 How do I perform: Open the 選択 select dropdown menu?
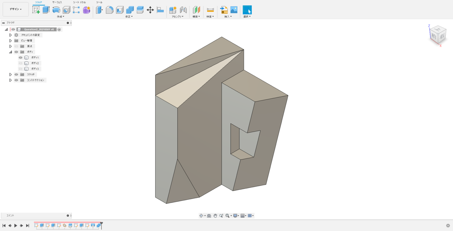(x=247, y=17)
